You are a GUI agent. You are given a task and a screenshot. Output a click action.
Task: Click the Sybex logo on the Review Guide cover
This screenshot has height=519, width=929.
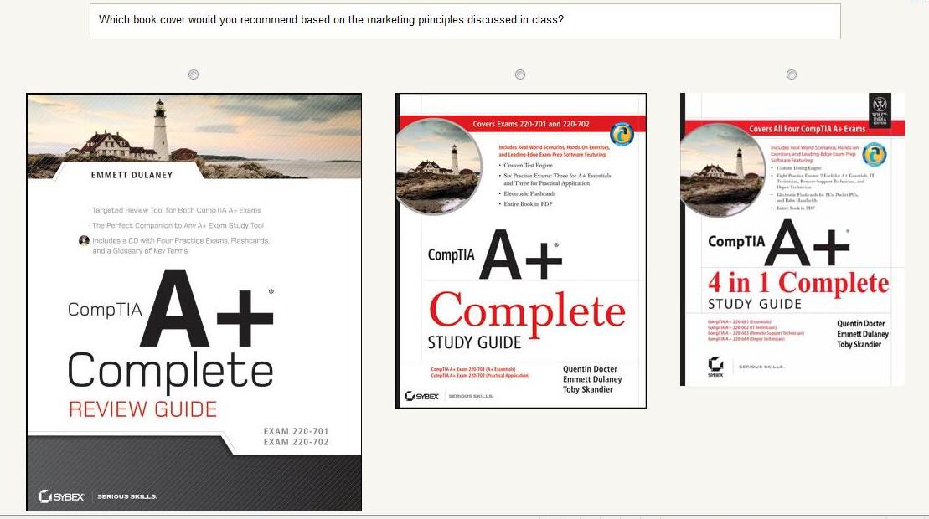[62, 496]
